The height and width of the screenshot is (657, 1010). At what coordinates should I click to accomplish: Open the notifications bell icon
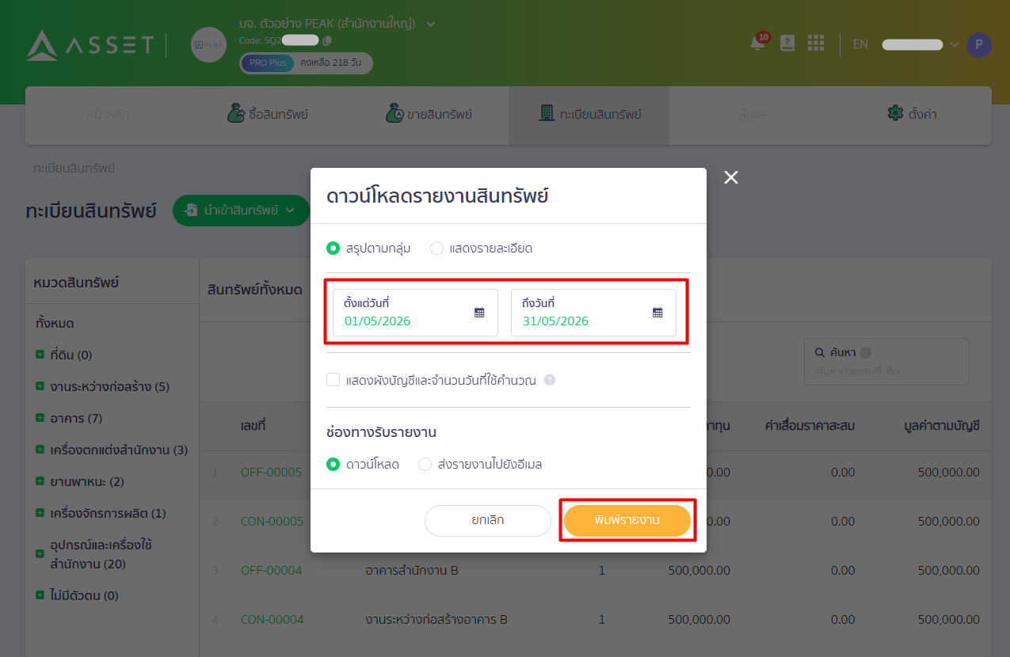tap(758, 44)
